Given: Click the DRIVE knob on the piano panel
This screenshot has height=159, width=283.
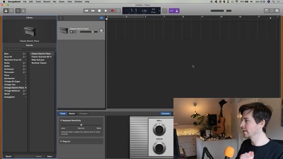Looking at the screenshot, I should click(x=159, y=148).
